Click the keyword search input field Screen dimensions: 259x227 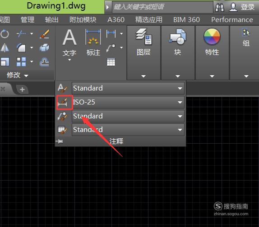click(x=162, y=7)
